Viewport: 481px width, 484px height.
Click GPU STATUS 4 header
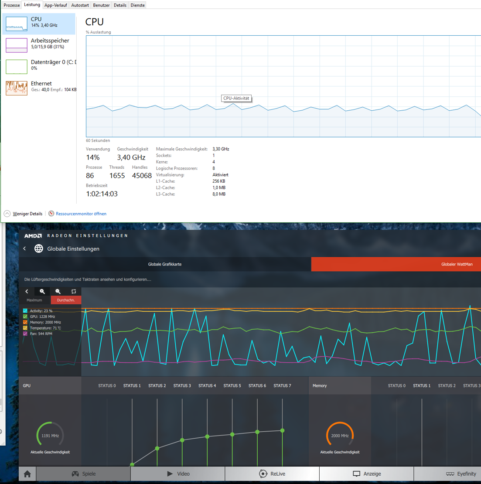pos(207,385)
